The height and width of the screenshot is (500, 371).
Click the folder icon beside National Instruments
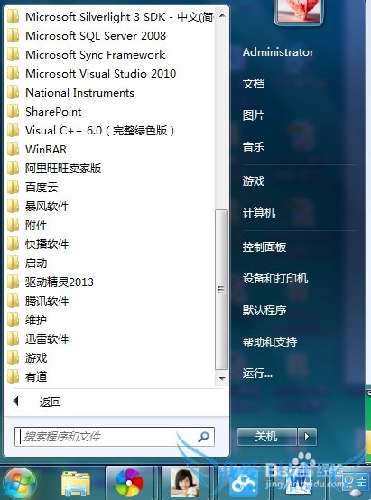pyautogui.click(x=13, y=92)
